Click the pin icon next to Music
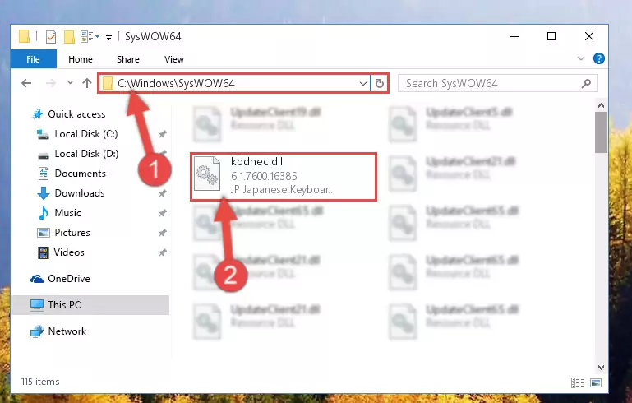 [x=163, y=213]
